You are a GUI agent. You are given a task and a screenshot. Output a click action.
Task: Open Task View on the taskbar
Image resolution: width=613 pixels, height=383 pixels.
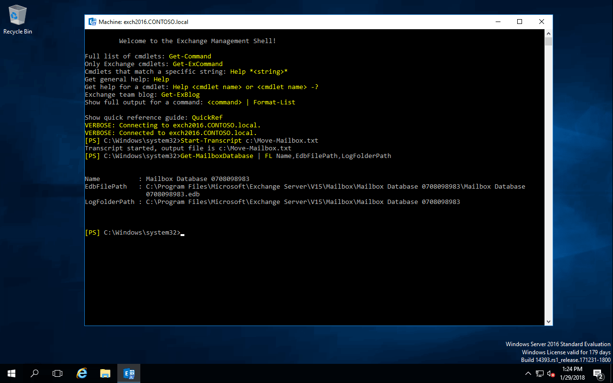57,373
